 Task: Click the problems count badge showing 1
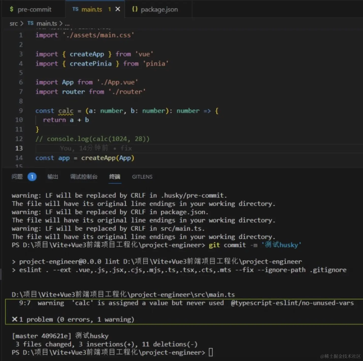tap(32, 177)
